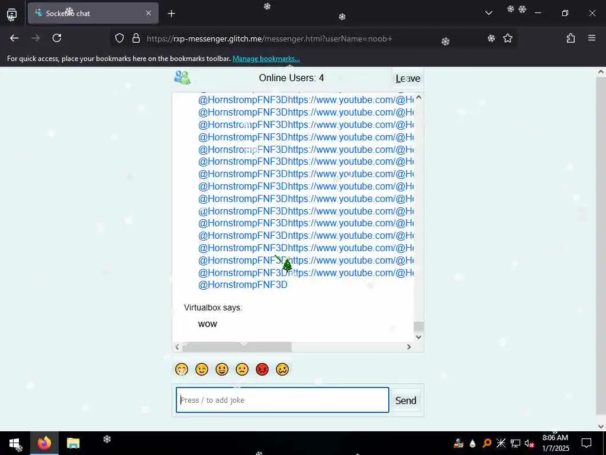
Task: Insert the grinning smile emoji
Action: click(222, 369)
